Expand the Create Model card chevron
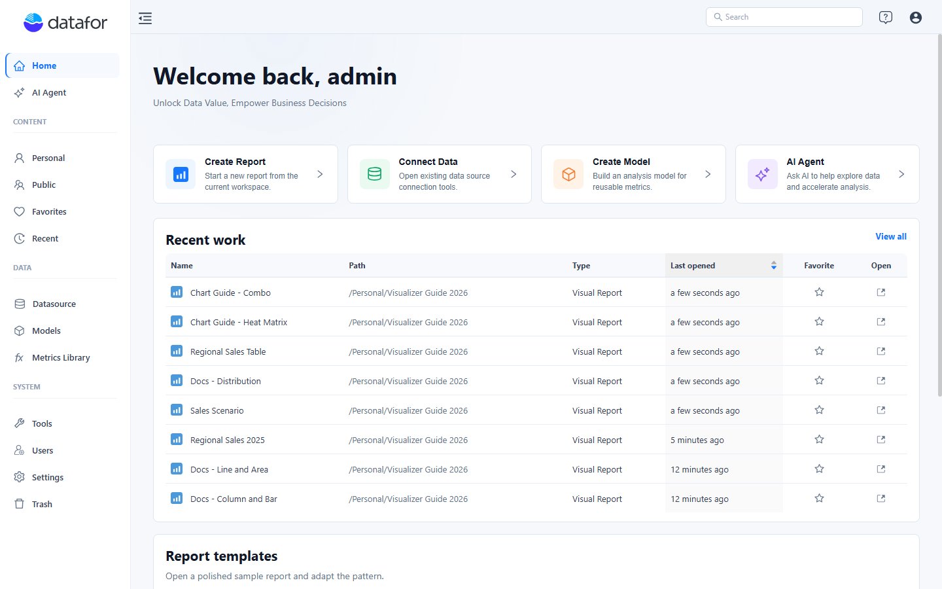The width and height of the screenshot is (942, 589). pos(708,174)
